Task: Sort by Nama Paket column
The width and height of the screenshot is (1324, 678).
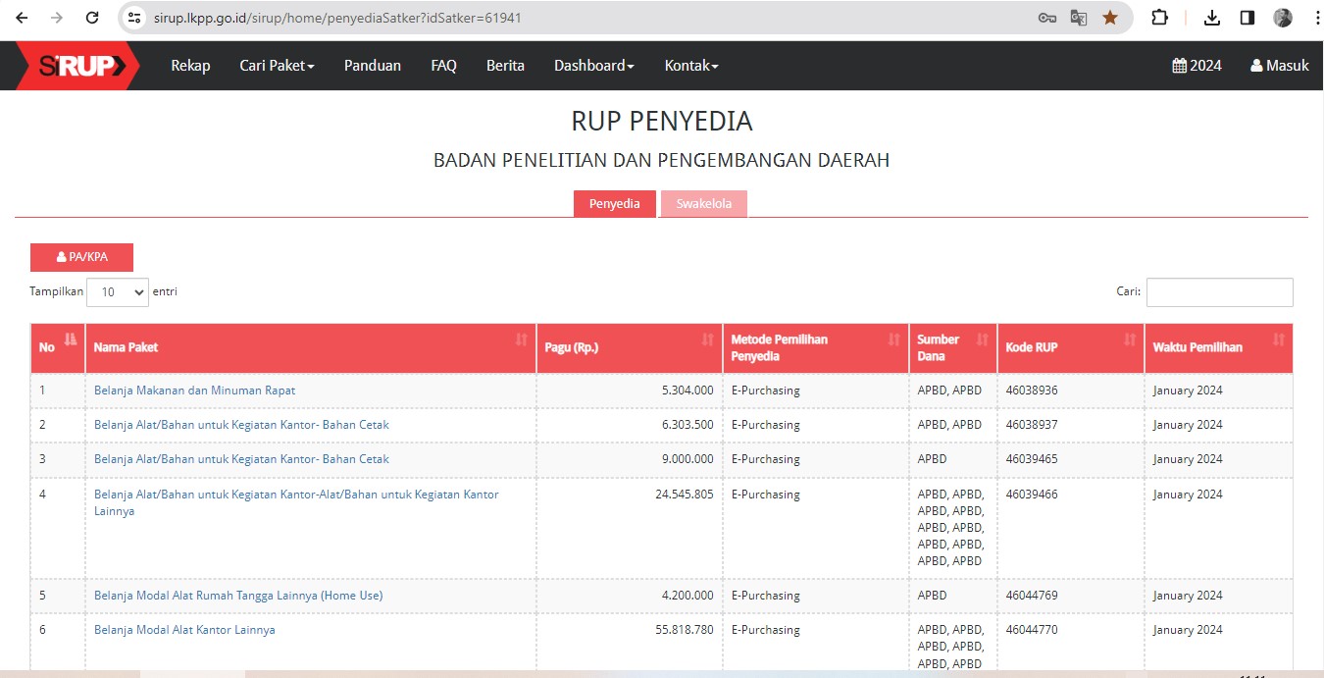Action: click(521, 339)
